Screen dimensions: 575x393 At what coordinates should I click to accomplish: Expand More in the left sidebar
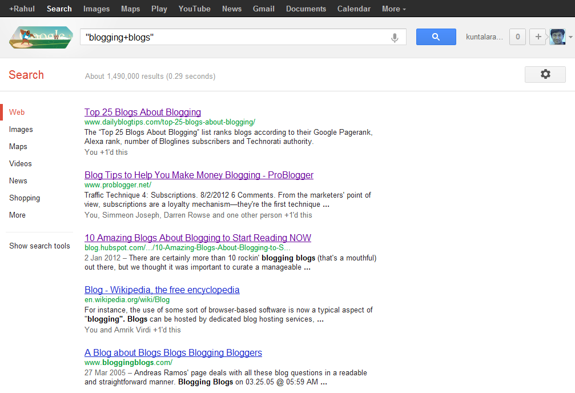(x=17, y=215)
